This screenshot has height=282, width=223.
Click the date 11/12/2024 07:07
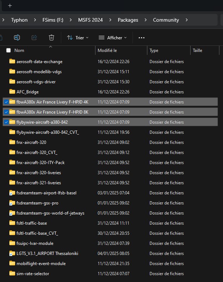click(113, 274)
